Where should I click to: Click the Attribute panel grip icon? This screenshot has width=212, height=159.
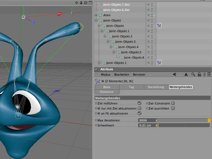pos(97,74)
